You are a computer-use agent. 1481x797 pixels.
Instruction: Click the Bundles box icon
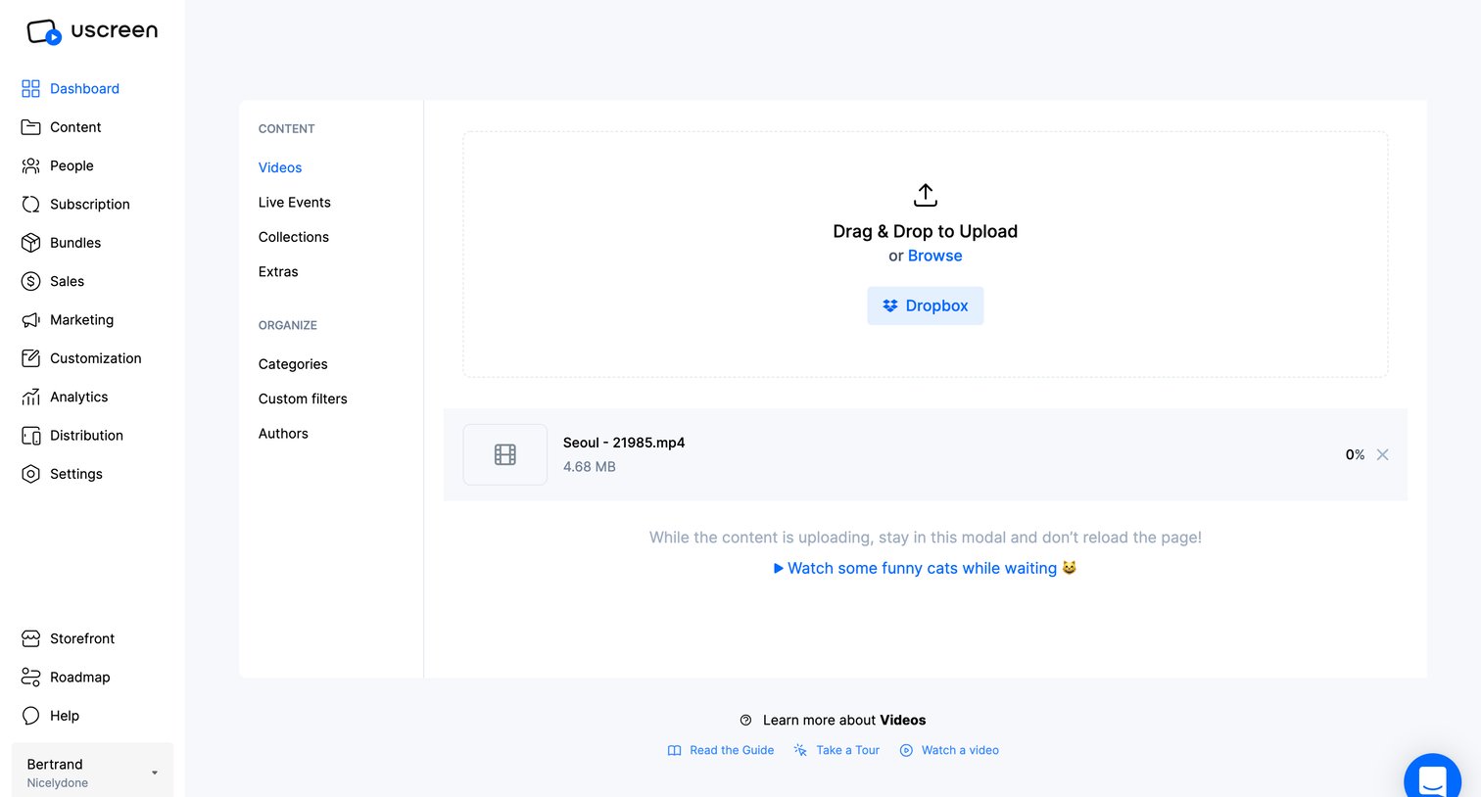(30, 243)
